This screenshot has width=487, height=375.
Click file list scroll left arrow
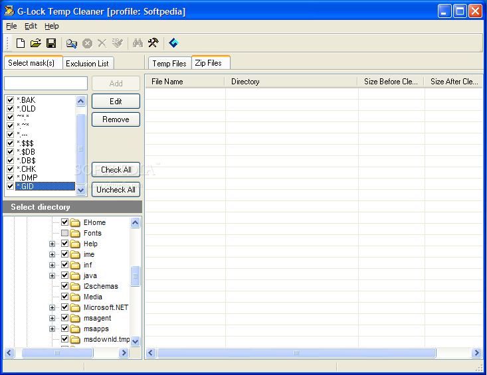tap(151, 352)
